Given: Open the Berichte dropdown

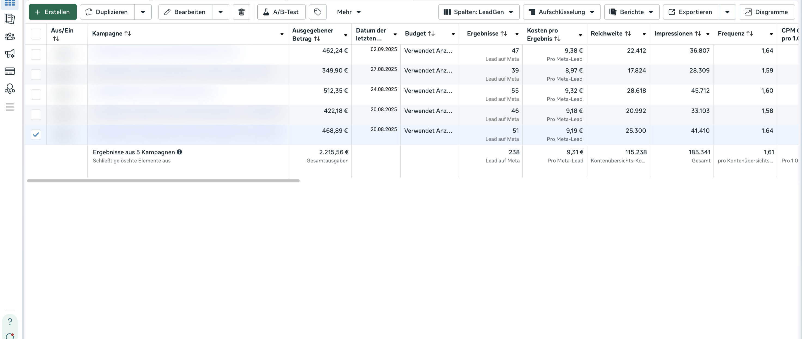Looking at the screenshot, I should coord(632,12).
